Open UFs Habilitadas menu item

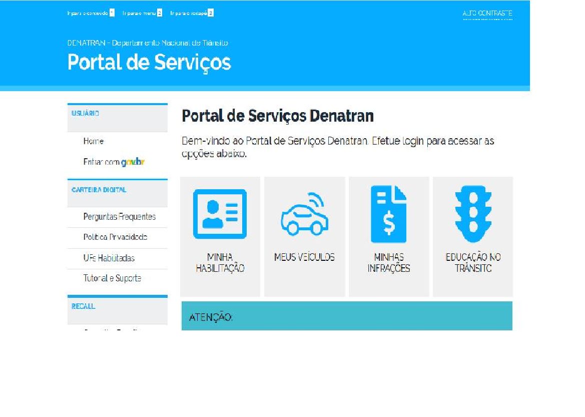109,258
